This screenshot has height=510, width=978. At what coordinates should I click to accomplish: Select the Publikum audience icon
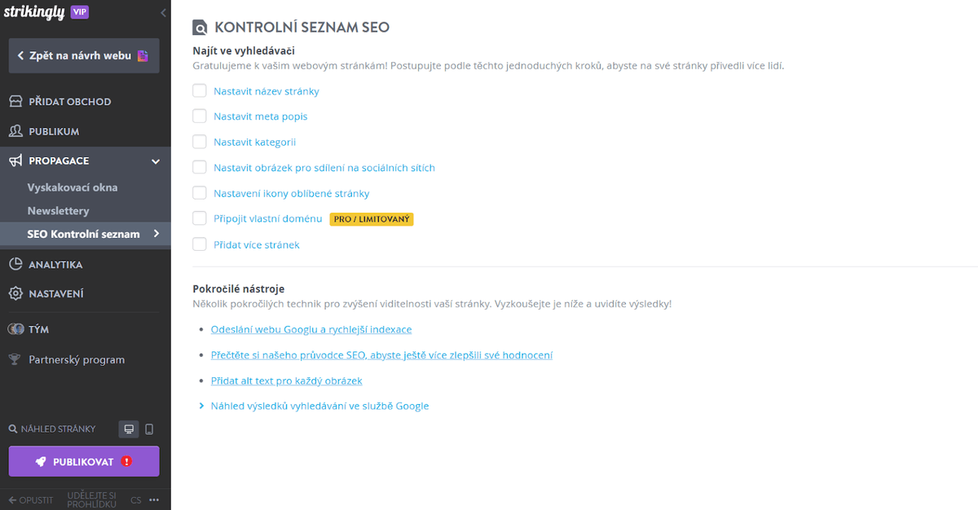(17, 130)
